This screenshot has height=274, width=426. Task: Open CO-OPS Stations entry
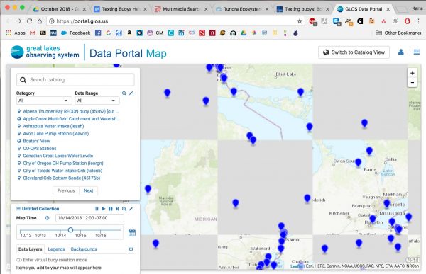point(40,148)
